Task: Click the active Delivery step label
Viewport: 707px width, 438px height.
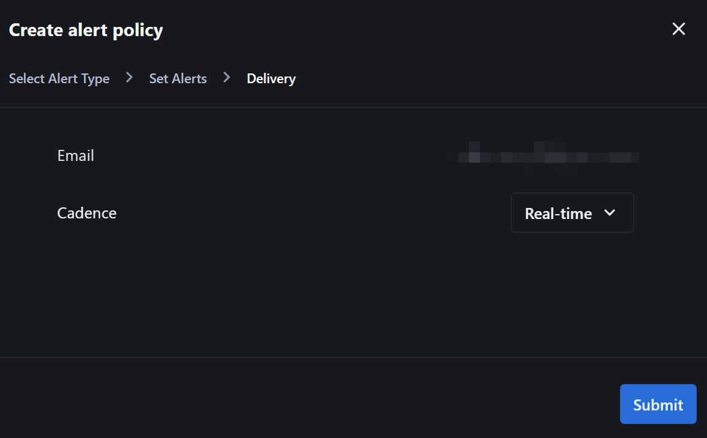Action: tap(271, 79)
